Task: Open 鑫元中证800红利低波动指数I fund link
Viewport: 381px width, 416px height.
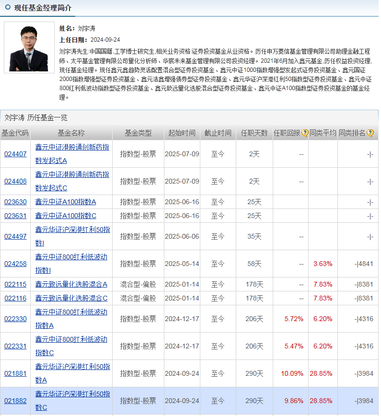Action: [x=71, y=264]
